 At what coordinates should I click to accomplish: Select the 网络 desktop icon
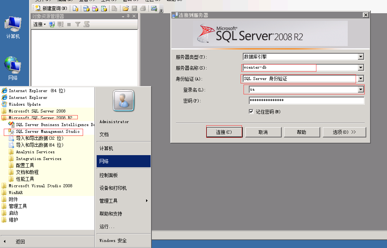tap(13, 68)
